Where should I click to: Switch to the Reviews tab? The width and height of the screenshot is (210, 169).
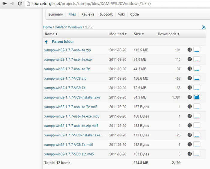tap(88, 14)
